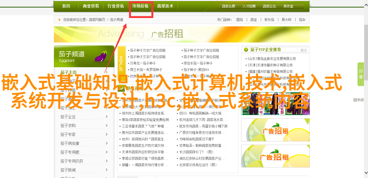368x178 pixels.
Task: Expand the 茄子专家 sidebar chevron
Action: pyautogui.click(x=107, y=134)
